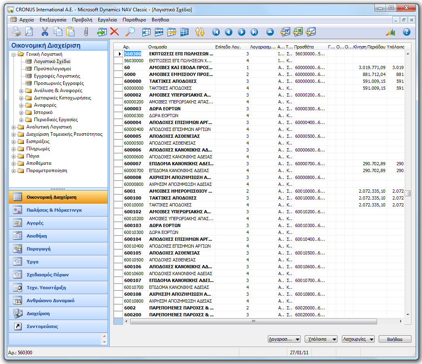This screenshot has width=422, height=364.
Task: Click the account number cell 600007
Action: pos(136,164)
